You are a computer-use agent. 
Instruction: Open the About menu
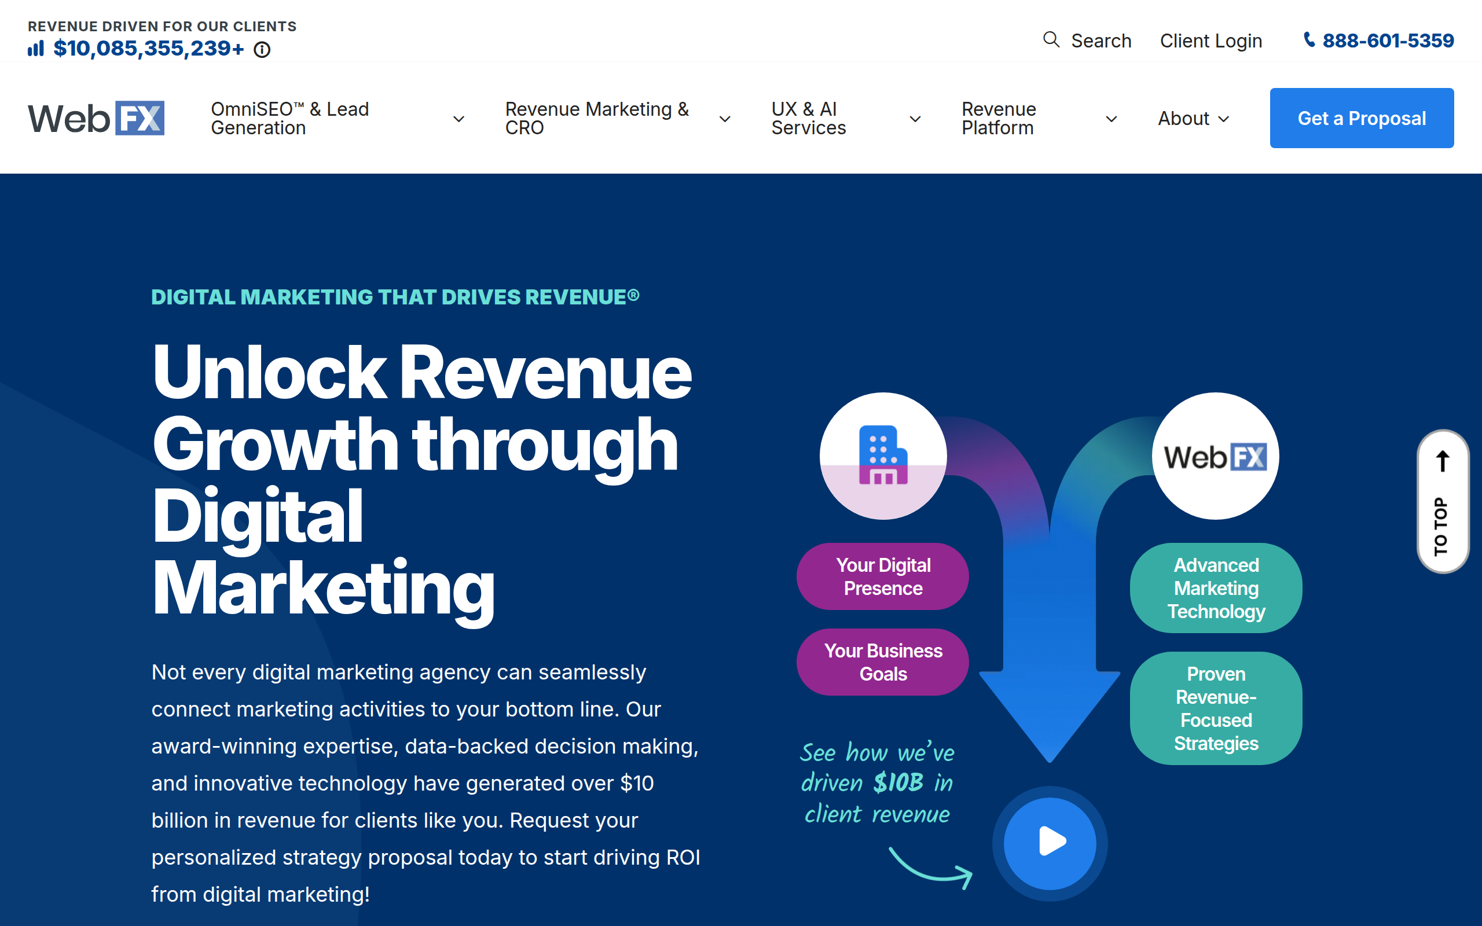pyautogui.click(x=1183, y=118)
